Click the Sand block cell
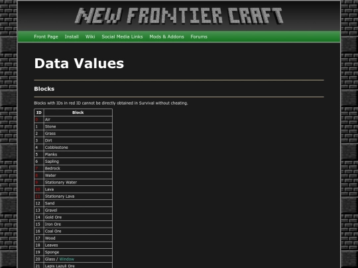This screenshot has height=268, width=358. click(x=78, y=203)
